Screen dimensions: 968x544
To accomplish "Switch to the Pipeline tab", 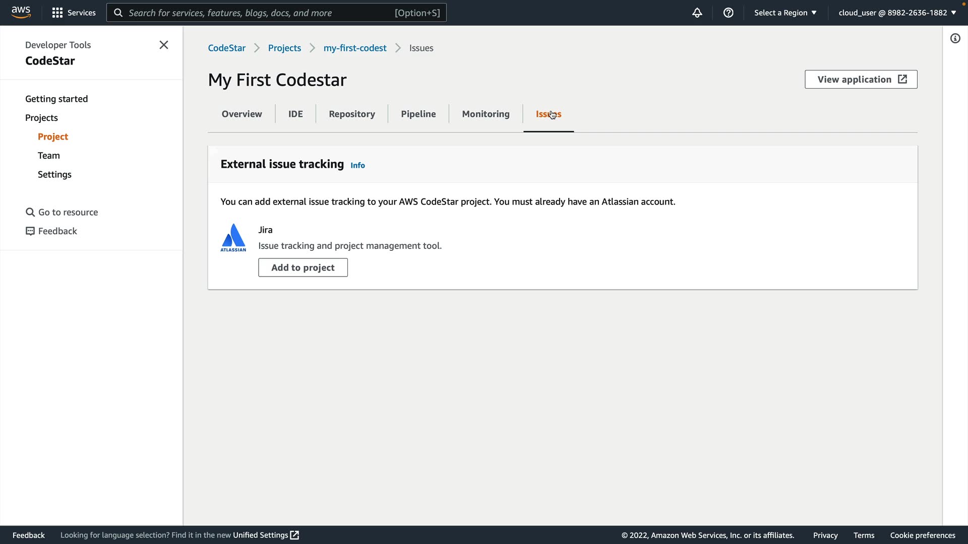I will coord(418,114).
